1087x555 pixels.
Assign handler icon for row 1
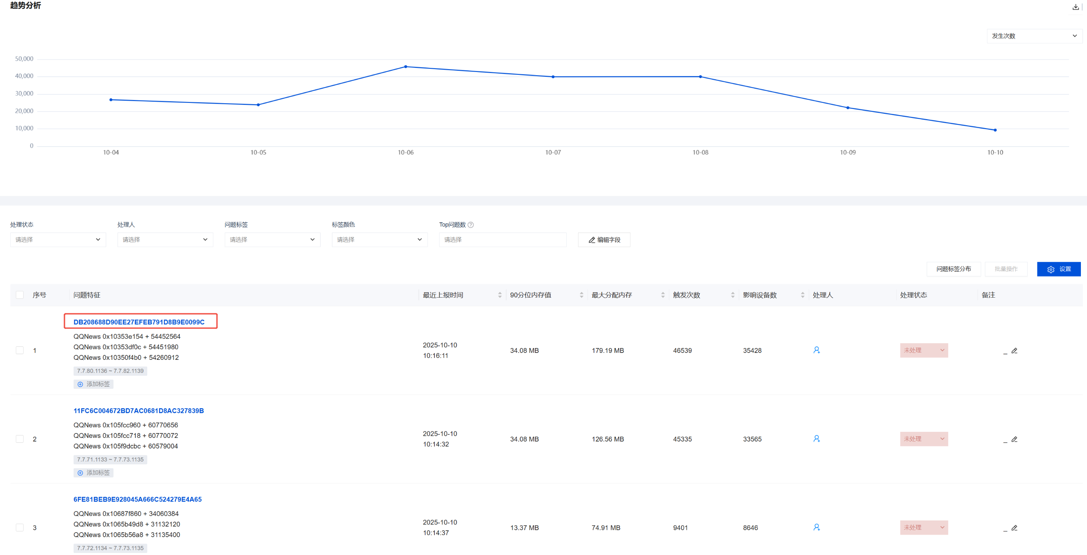816,350
